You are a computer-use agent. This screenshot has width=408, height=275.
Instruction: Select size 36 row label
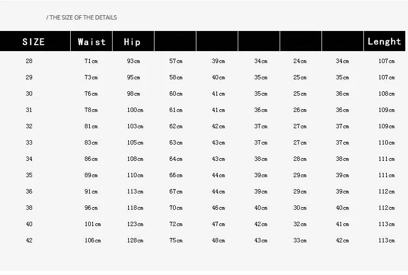(x=29, y=191)
